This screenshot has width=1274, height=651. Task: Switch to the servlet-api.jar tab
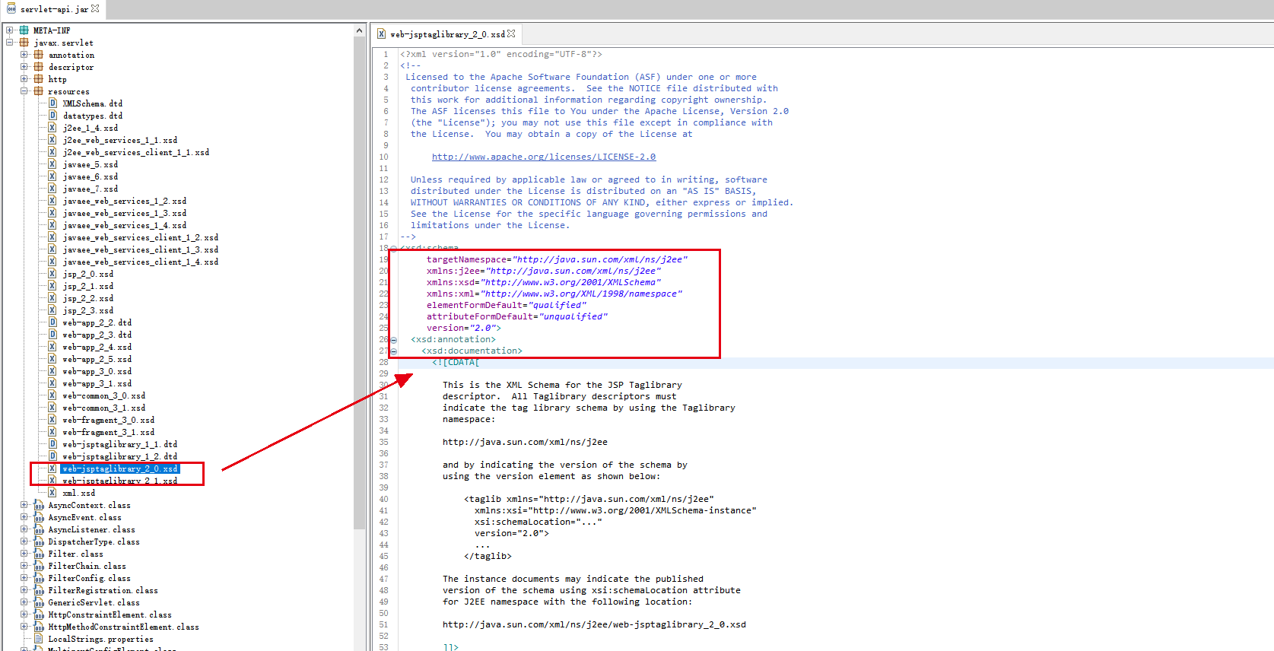click(54, 9)
